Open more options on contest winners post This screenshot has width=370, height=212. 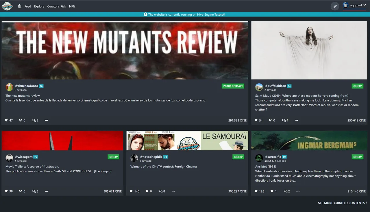pyautogui.click(x=173, y=191)
